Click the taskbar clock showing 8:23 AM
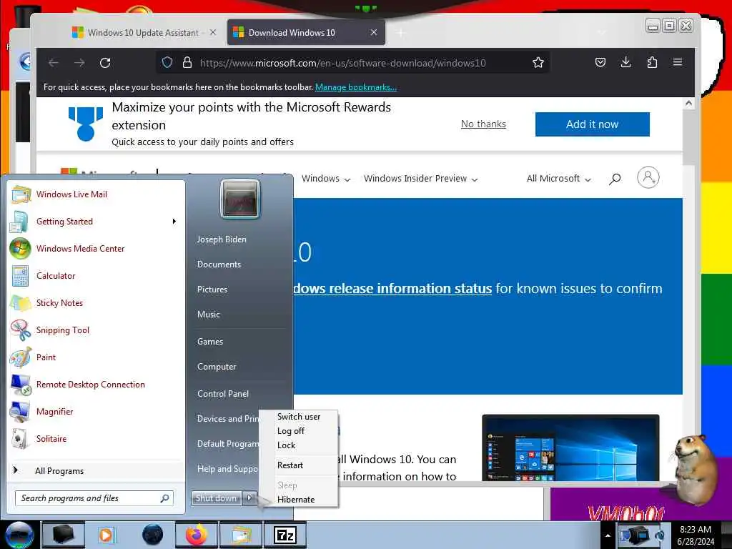This screenshot has width=732, height=549. pyautogui.click(x=696, y=535)
